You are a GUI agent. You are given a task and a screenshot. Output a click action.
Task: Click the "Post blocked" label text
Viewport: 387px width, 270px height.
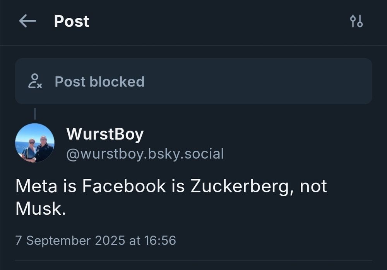click(99, 82)
